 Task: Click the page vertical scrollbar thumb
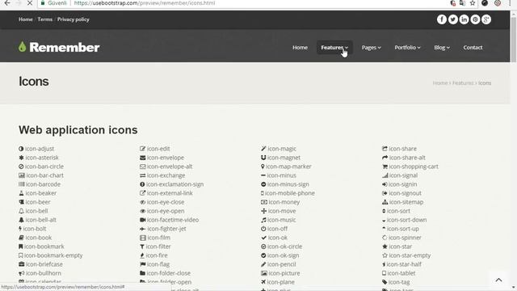(x=514, y=40)
